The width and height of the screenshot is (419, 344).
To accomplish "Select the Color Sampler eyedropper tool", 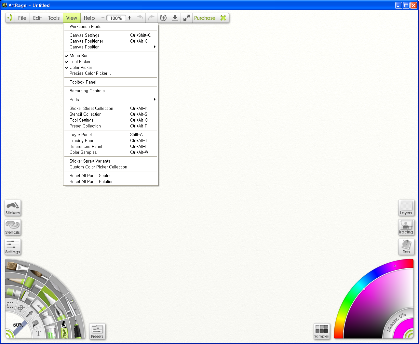I will (x=30, y=314).
